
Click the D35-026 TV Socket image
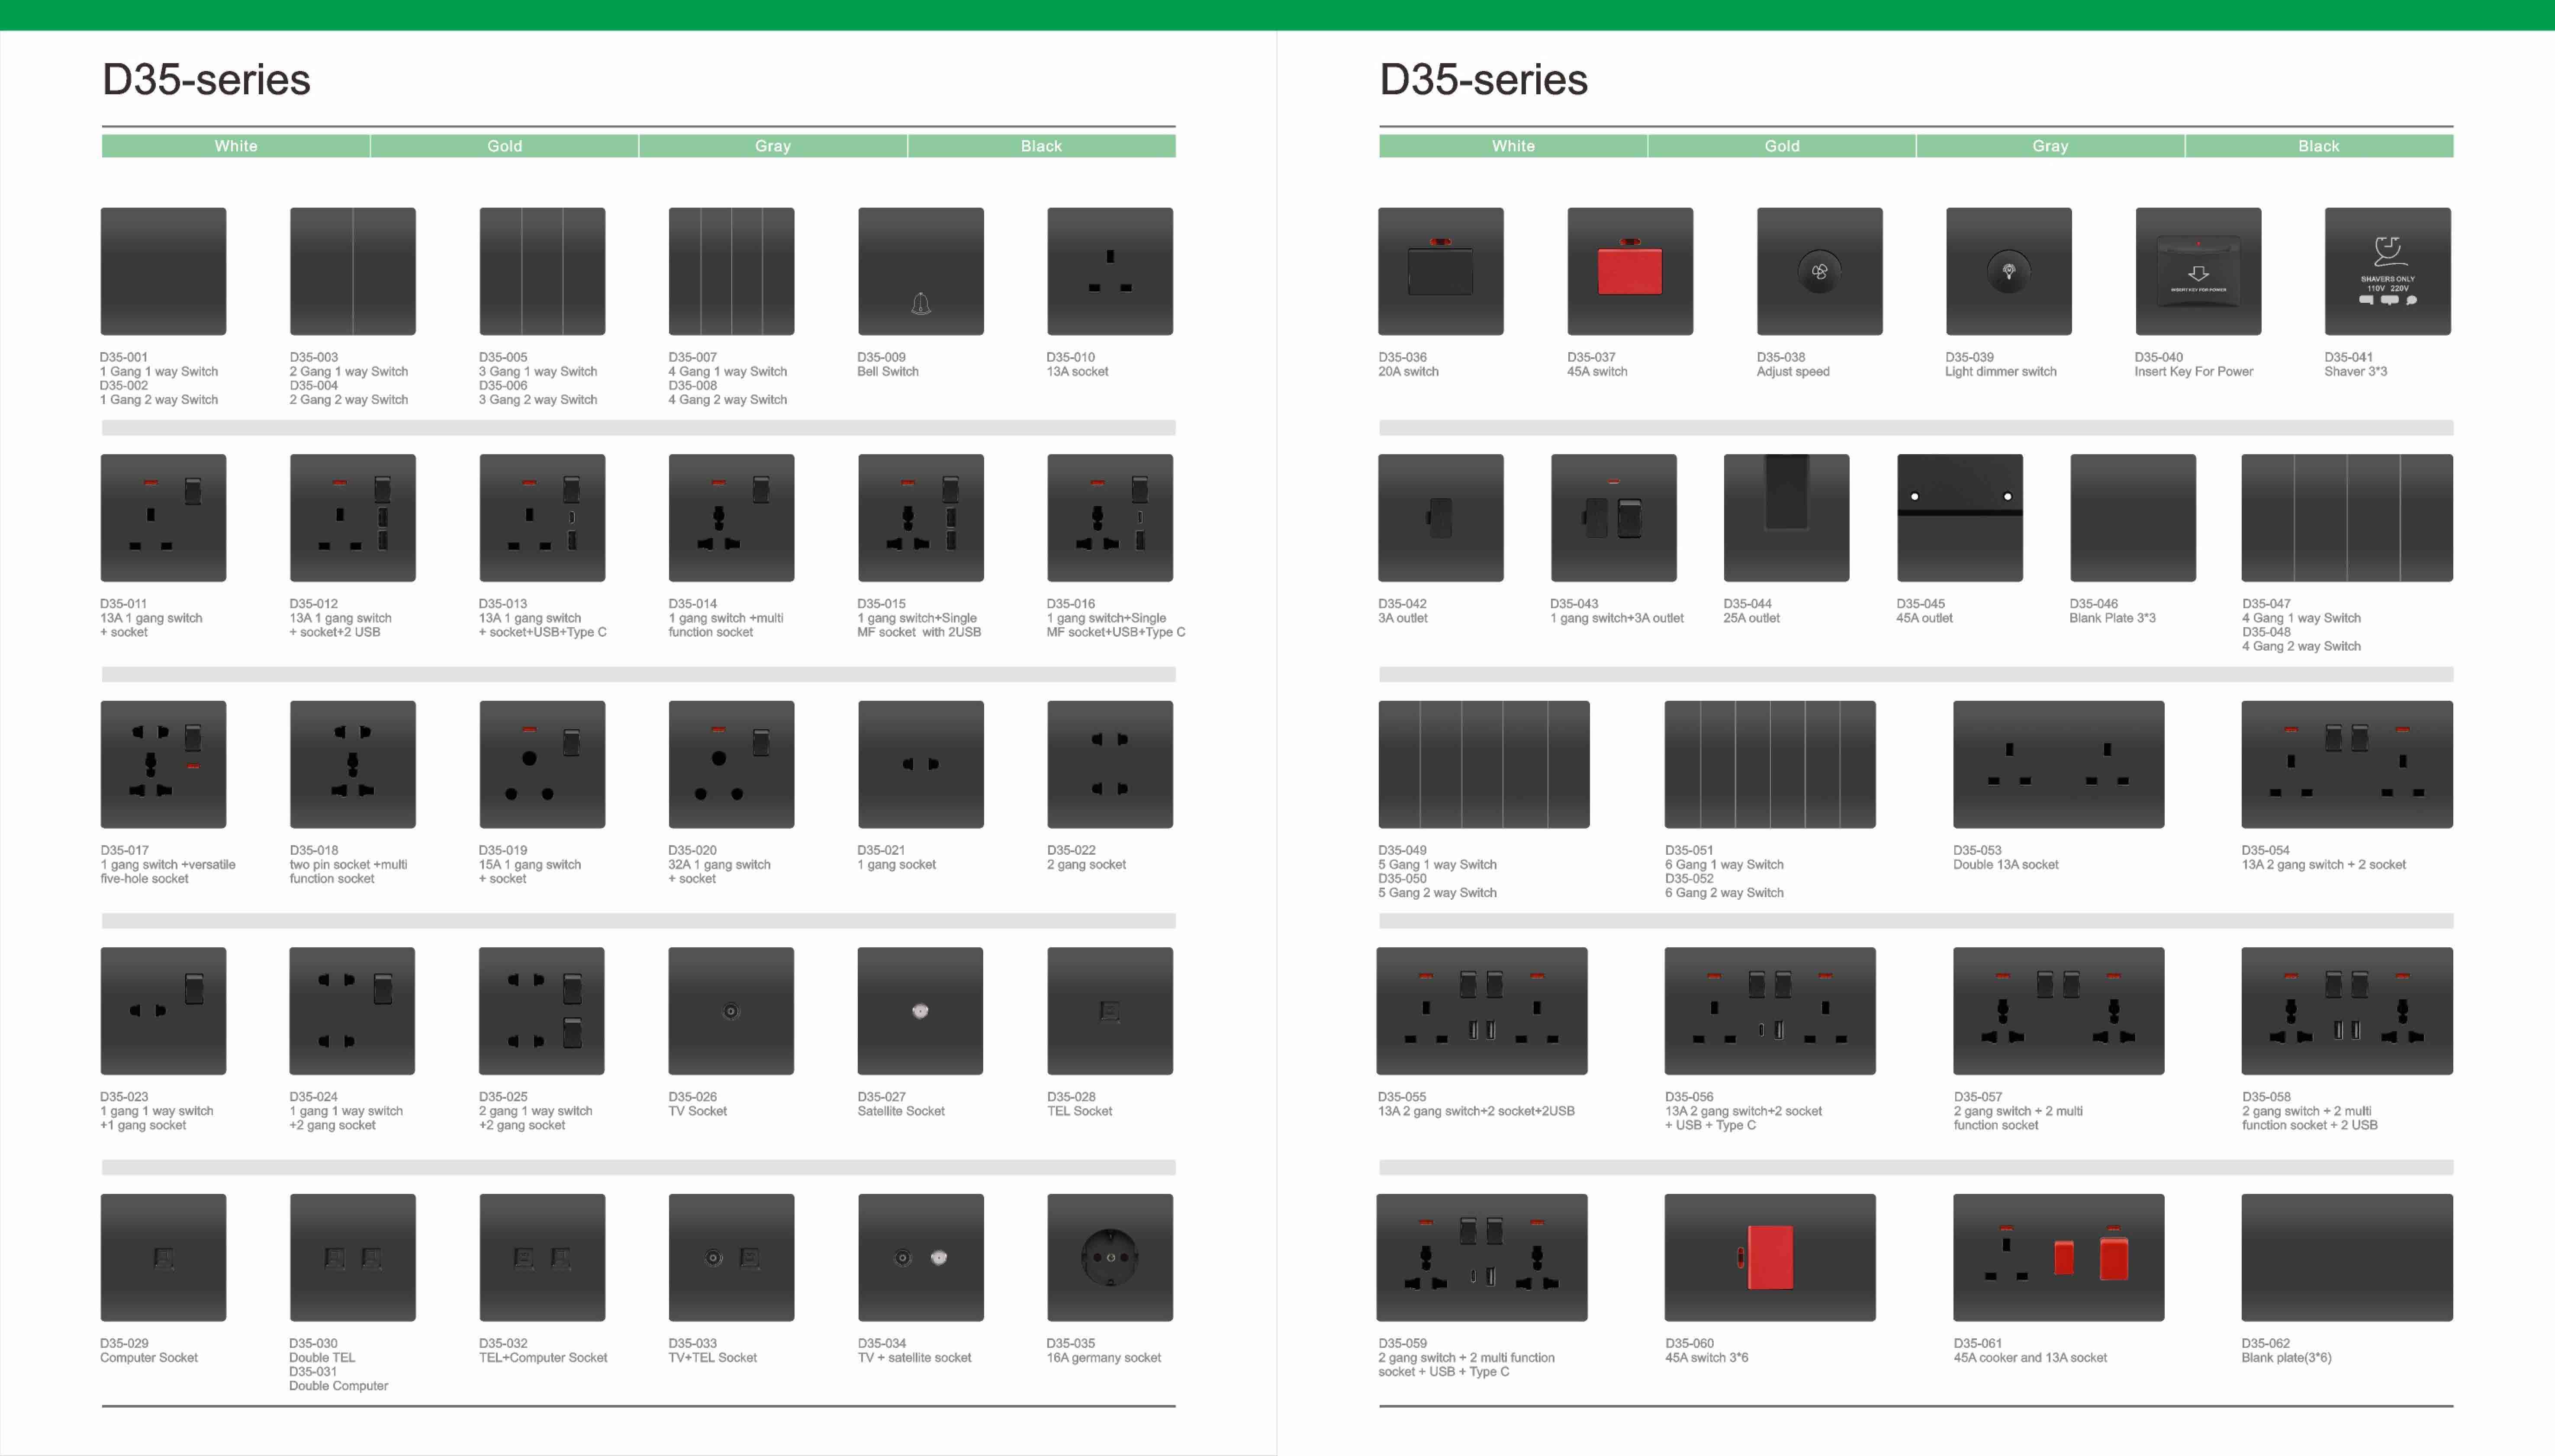pyautogui.click(x=731, y=1011)
